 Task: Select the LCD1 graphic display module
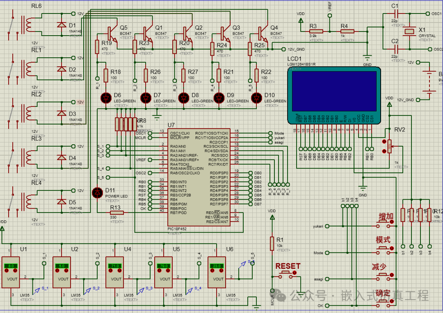334,96
